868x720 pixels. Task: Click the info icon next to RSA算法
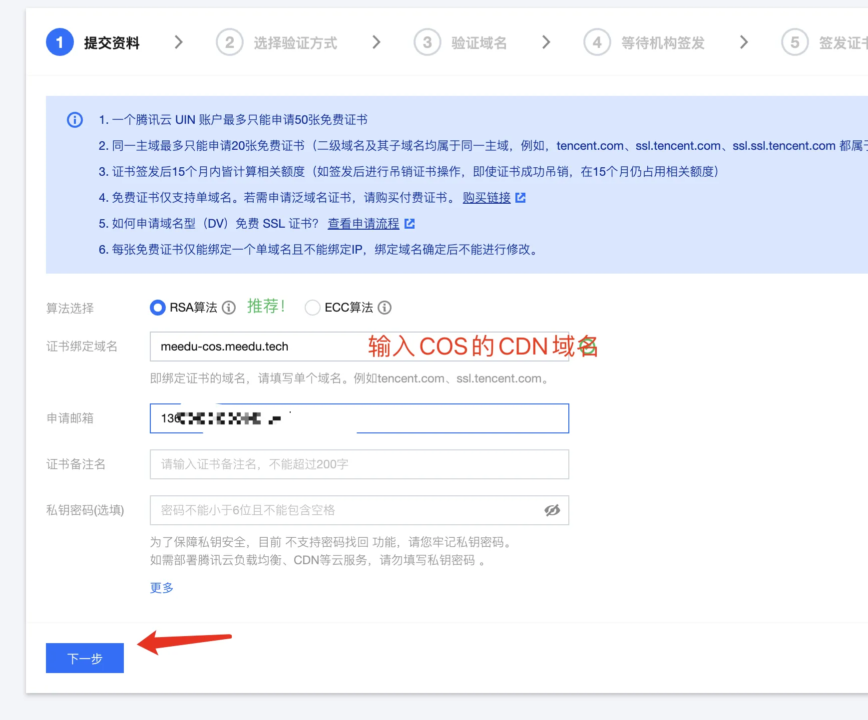(229, 308)
